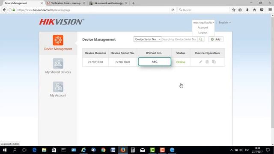Screen dimensions: 274x154
Task: Open Device Management gear icon
Action: point(58,40)
